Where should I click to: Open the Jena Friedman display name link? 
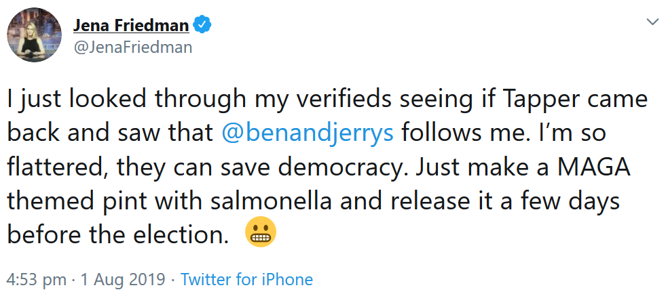[x=130, y=26]
